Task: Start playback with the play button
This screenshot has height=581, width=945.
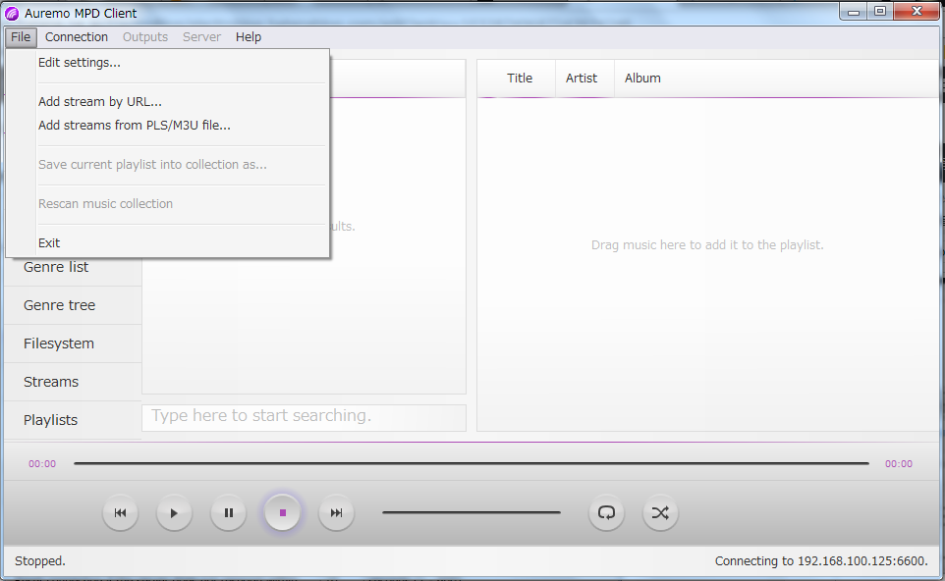Action: [174, 513]
